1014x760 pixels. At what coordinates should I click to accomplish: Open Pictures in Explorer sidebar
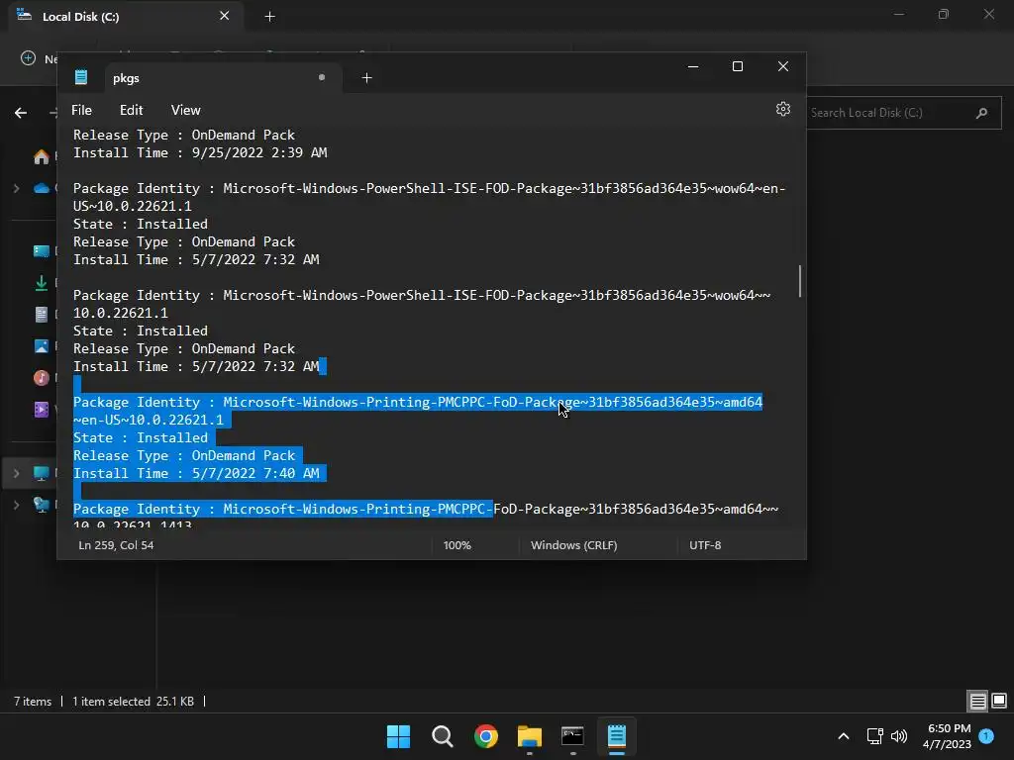pyautogui.click(x=42, y=345)
